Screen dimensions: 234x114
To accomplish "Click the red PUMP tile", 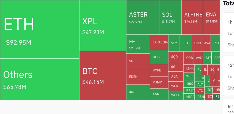I will point(159,83).
